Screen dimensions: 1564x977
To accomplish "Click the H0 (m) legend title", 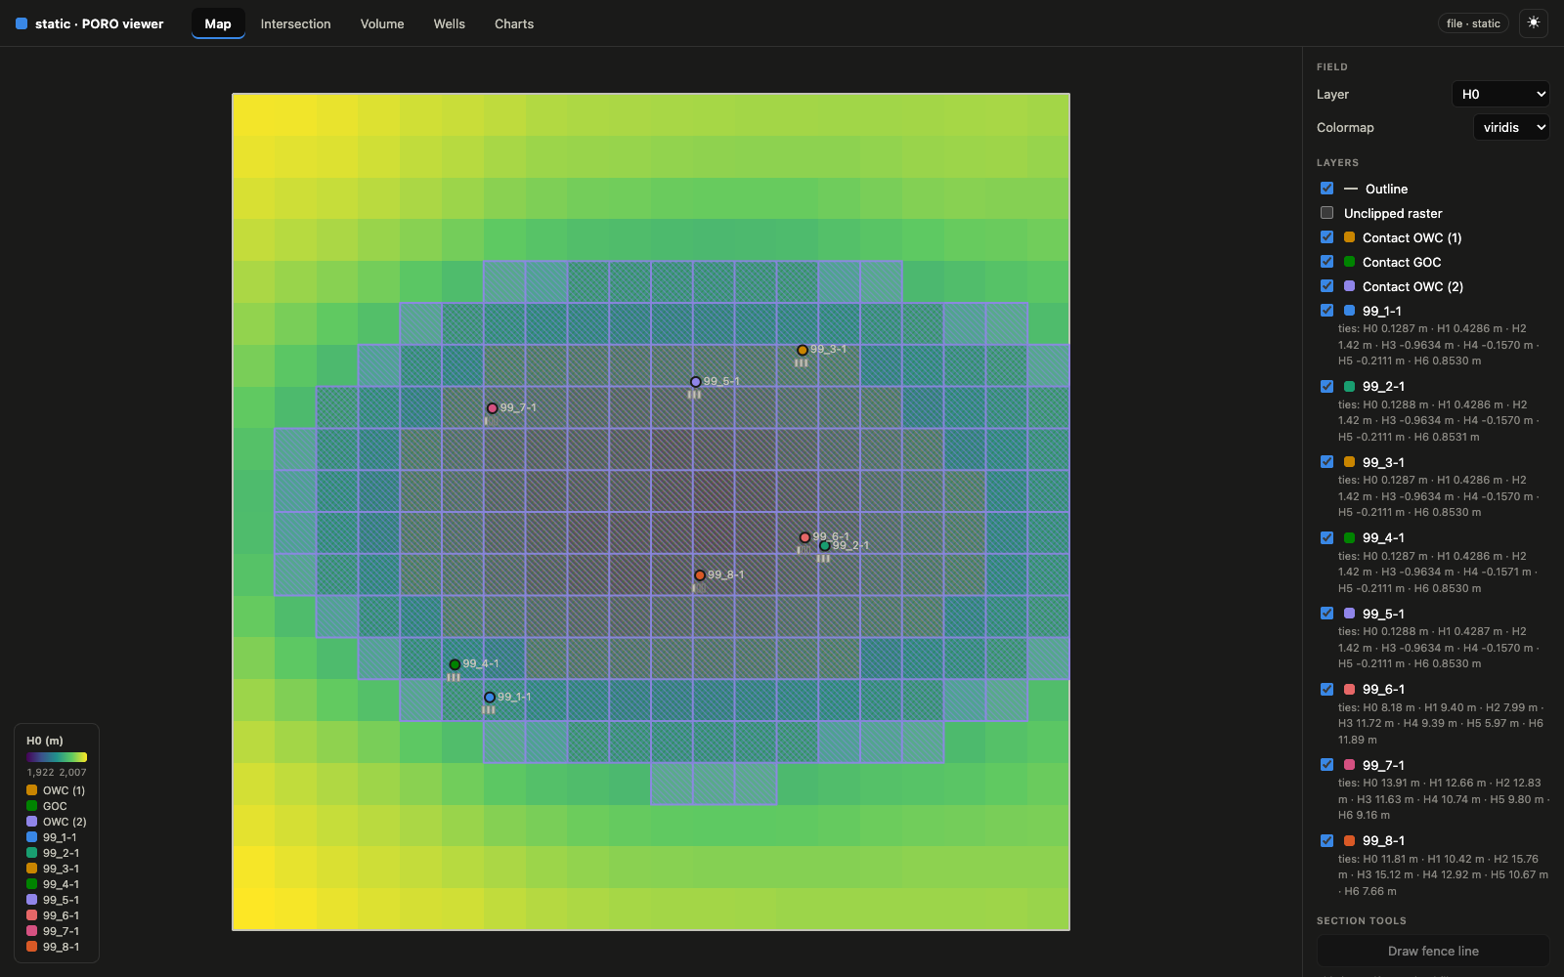I will 45,741.
